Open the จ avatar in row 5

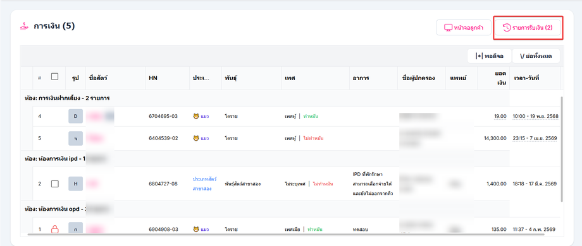click(x=76, y=138)
